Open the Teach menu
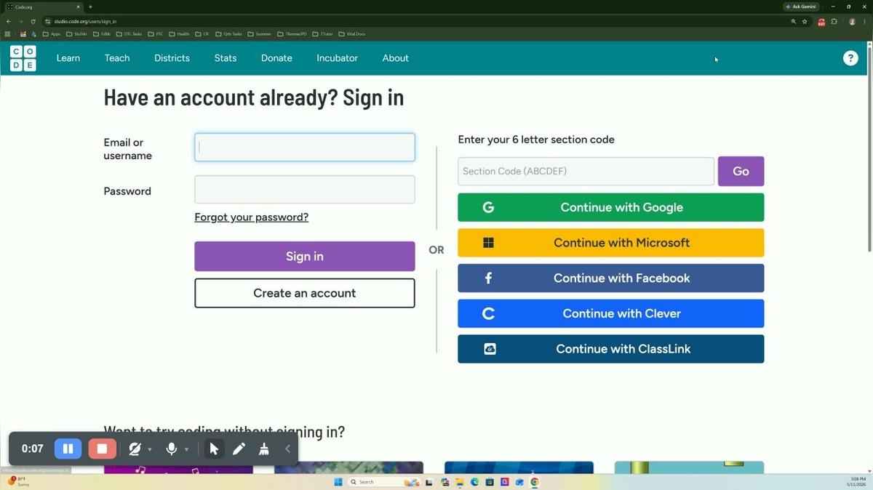 117,58
